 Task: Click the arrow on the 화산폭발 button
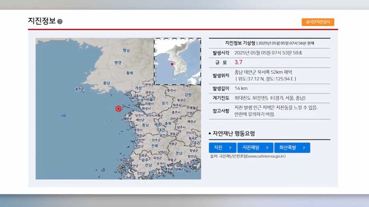[304, 148]
